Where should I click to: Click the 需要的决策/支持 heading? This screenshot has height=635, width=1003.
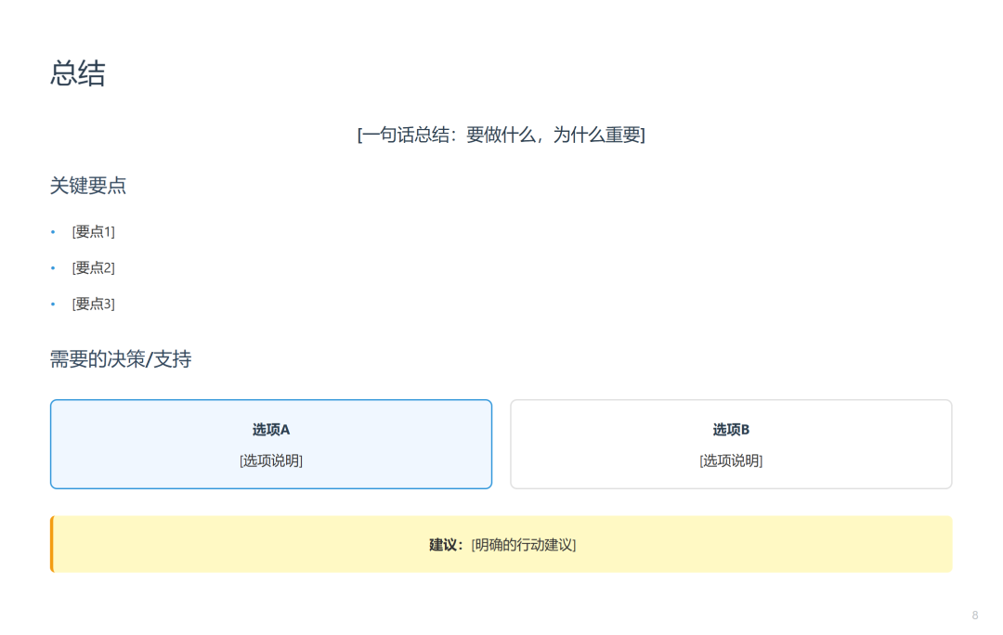(x=121, y=359)
